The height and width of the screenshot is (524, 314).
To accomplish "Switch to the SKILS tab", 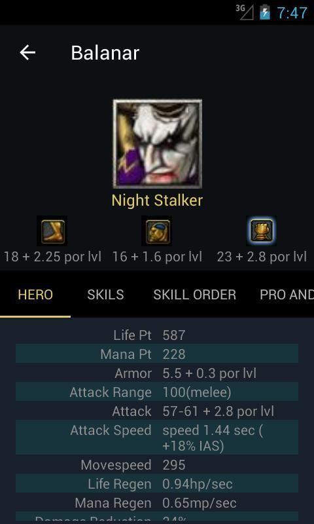I will point(105,295).
